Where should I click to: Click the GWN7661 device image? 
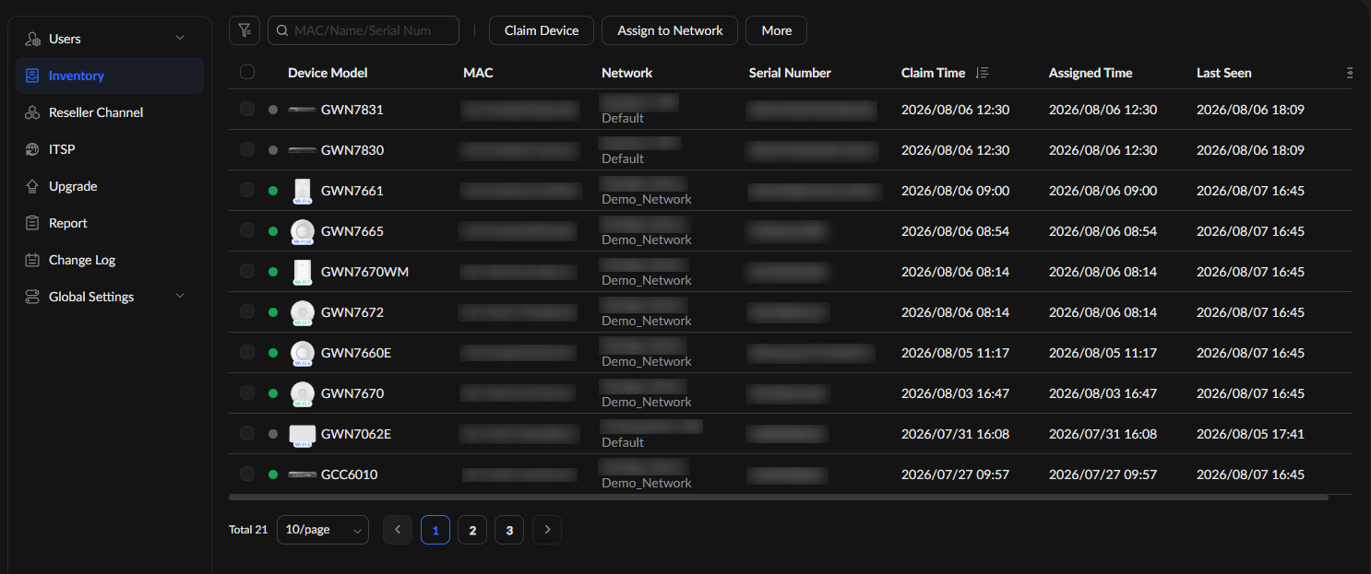click(x=302, y=191)
